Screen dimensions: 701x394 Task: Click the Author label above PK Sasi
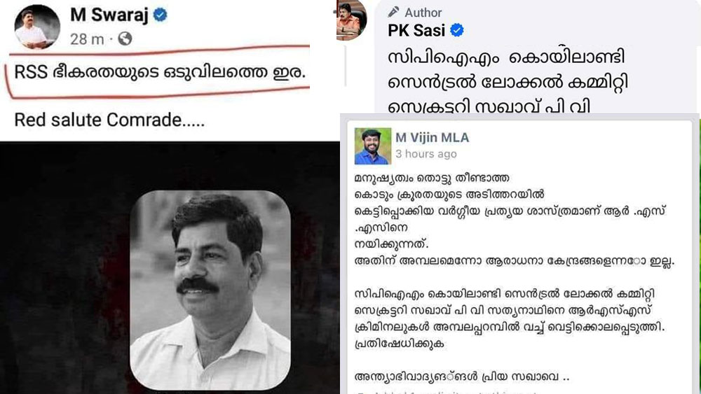coord(423,13)
